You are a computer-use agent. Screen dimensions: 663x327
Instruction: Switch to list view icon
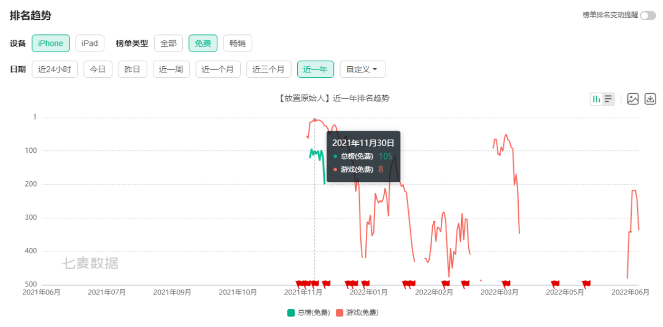click(608, 99)
